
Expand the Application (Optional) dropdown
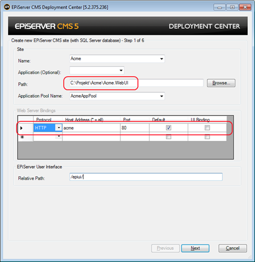point(121,70)
